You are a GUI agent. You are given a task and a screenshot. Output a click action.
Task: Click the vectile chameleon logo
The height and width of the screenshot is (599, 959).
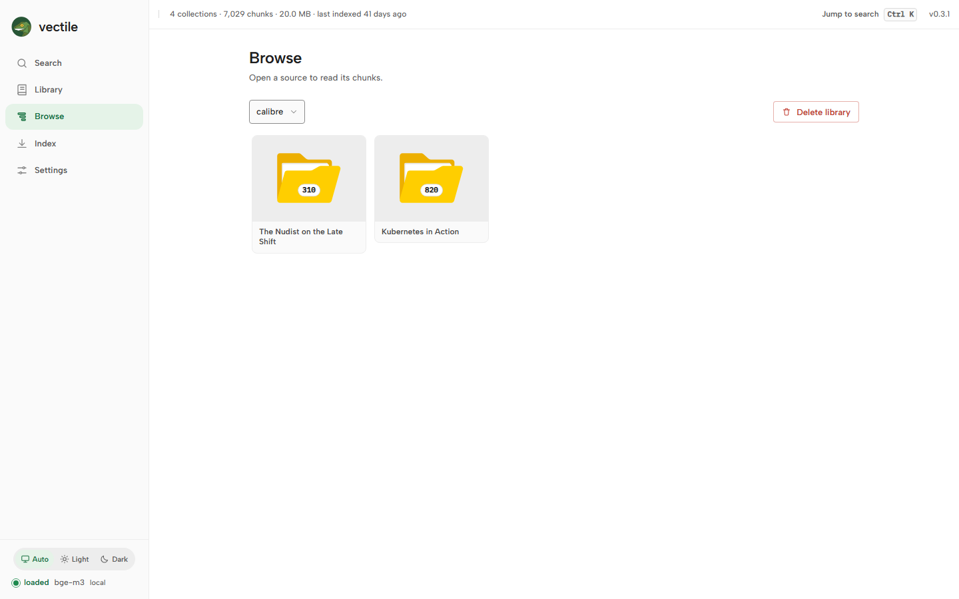21,27
